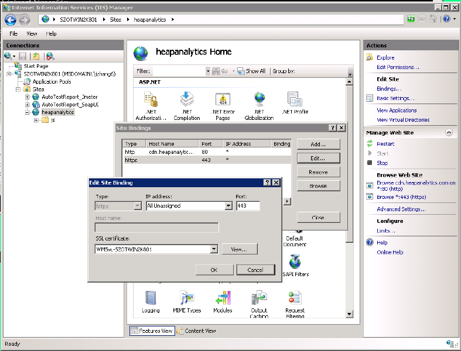This screenshot has height=351, width=461.
Task: Click the Filter text field
Action: pos(179,71)
